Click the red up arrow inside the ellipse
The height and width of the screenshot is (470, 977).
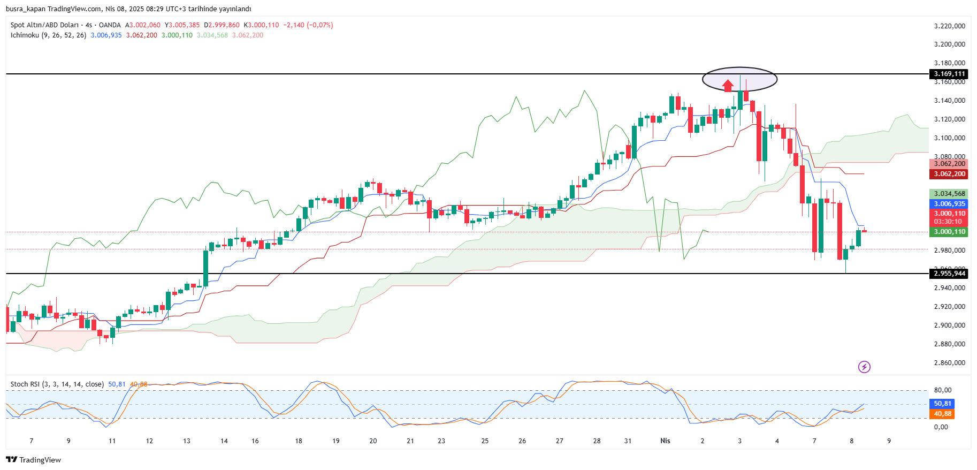pyautogui.click(x=727, y=86)
